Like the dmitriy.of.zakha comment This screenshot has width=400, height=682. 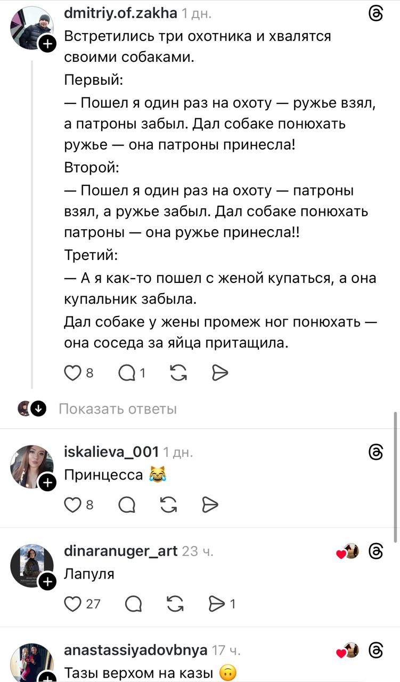pos(72,374)
